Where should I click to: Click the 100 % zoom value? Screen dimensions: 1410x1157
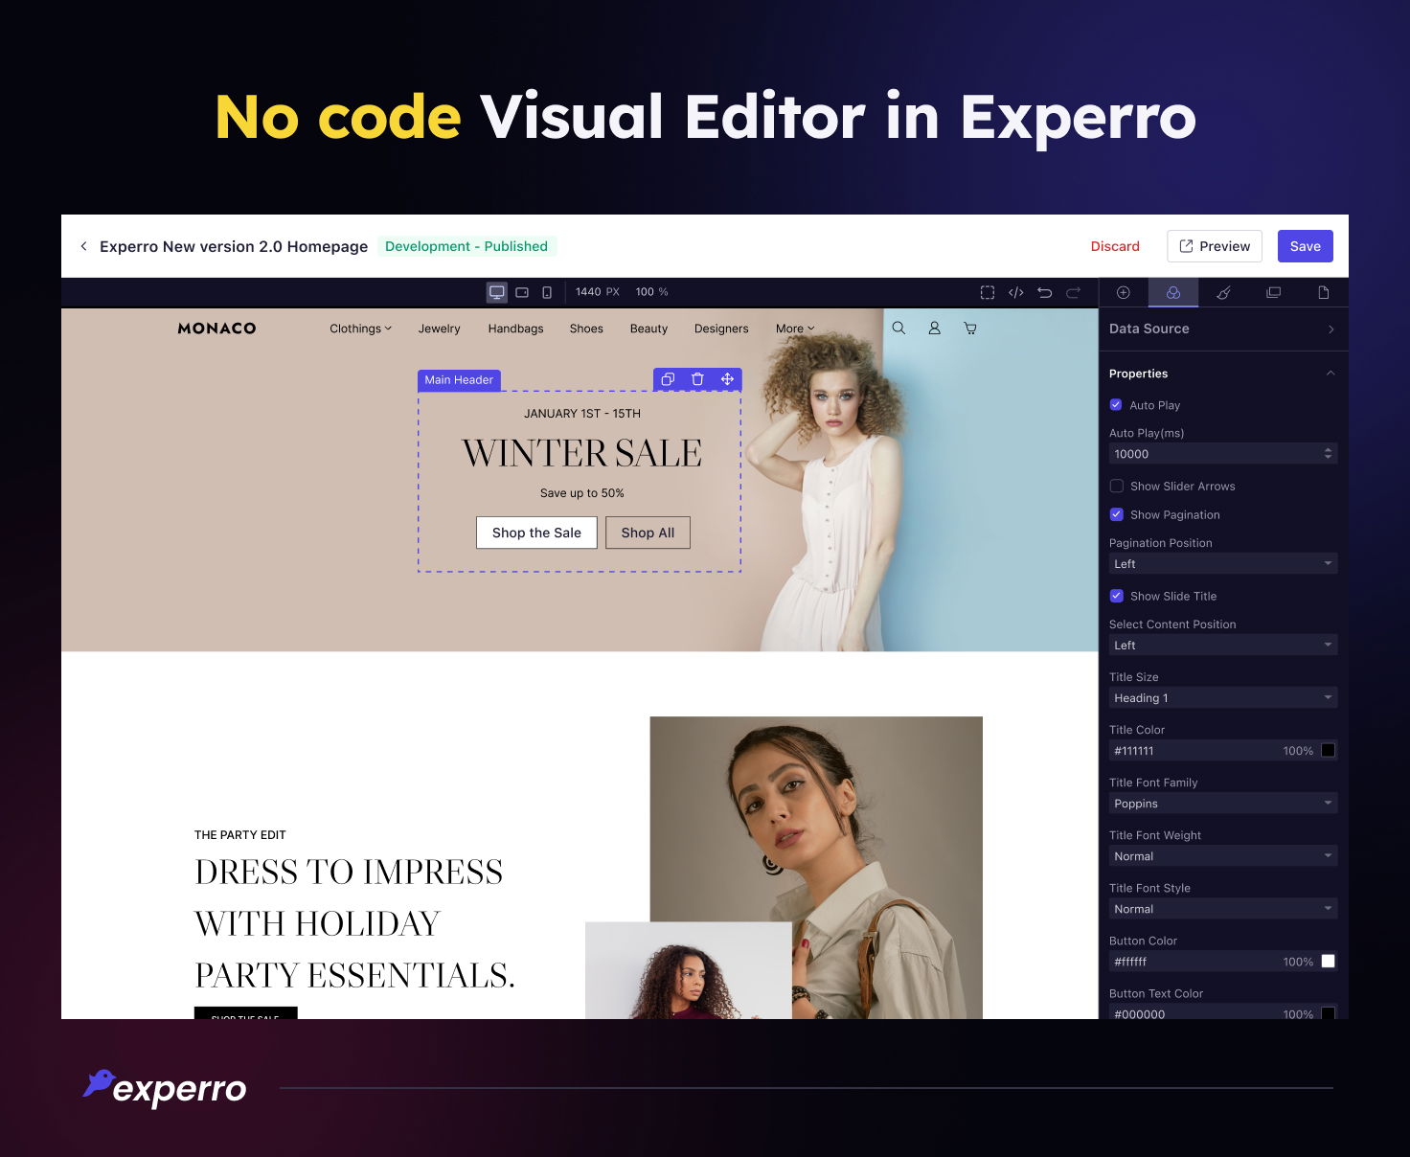(651, 292)
